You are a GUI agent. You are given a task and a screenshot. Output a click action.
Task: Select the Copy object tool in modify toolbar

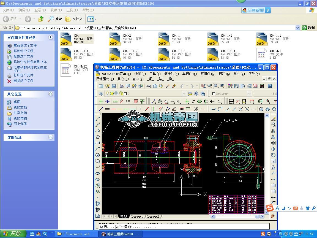(273, 125)
